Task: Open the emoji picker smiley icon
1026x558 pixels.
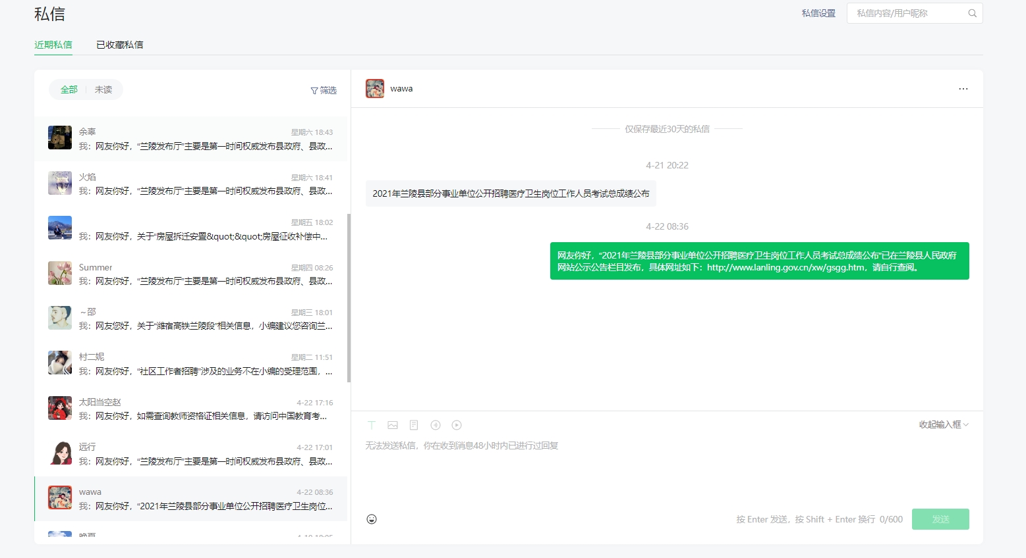Action: click(x=372, y=519)
